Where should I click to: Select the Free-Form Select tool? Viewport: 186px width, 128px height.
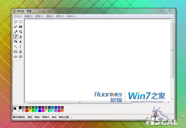[x=15, y=22]
